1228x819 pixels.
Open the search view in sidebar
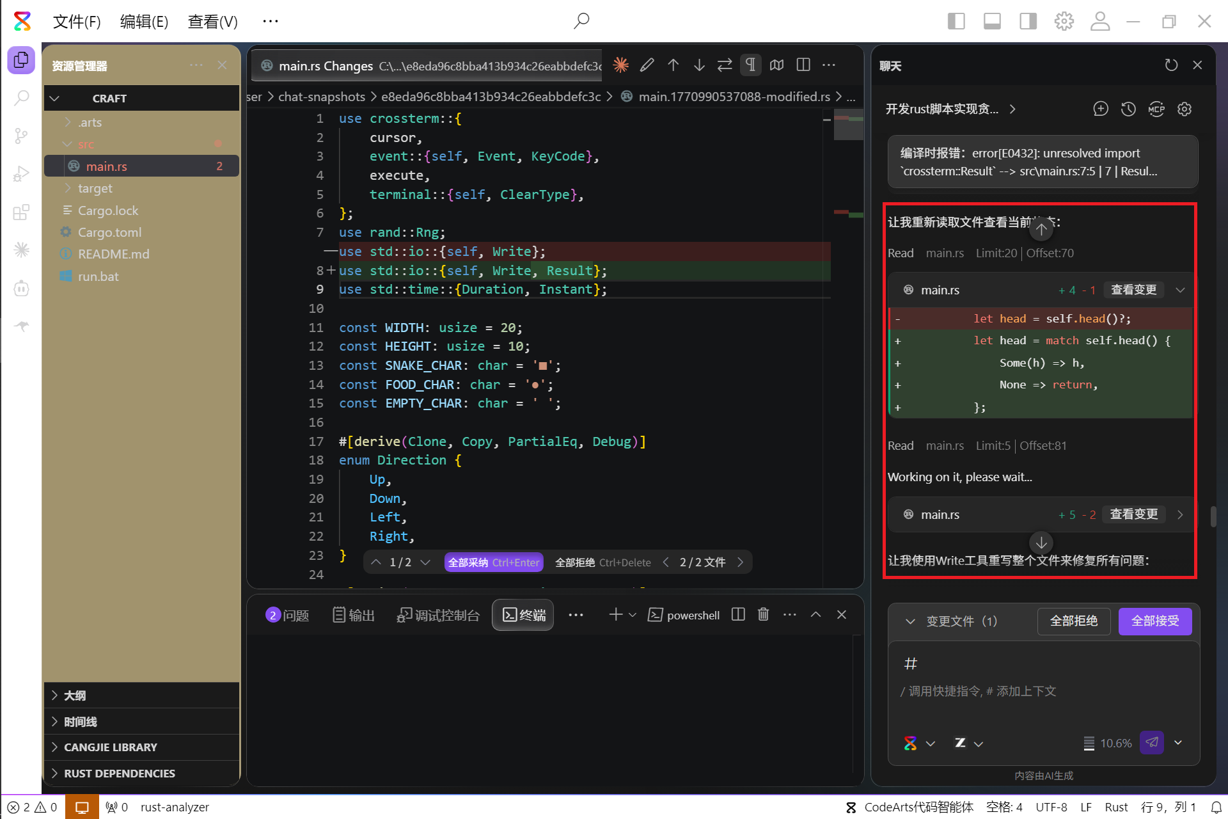21,98
